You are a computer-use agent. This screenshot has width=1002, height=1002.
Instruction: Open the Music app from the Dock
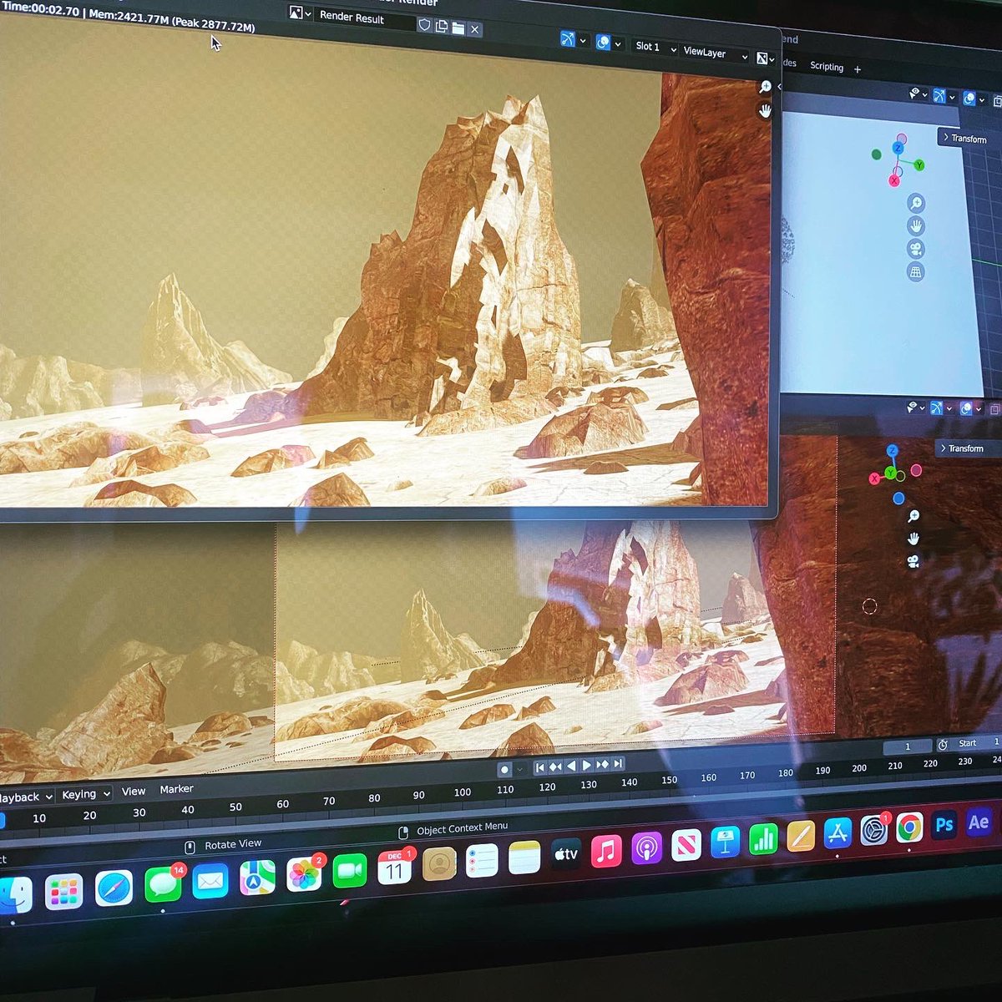coord(606,853)
